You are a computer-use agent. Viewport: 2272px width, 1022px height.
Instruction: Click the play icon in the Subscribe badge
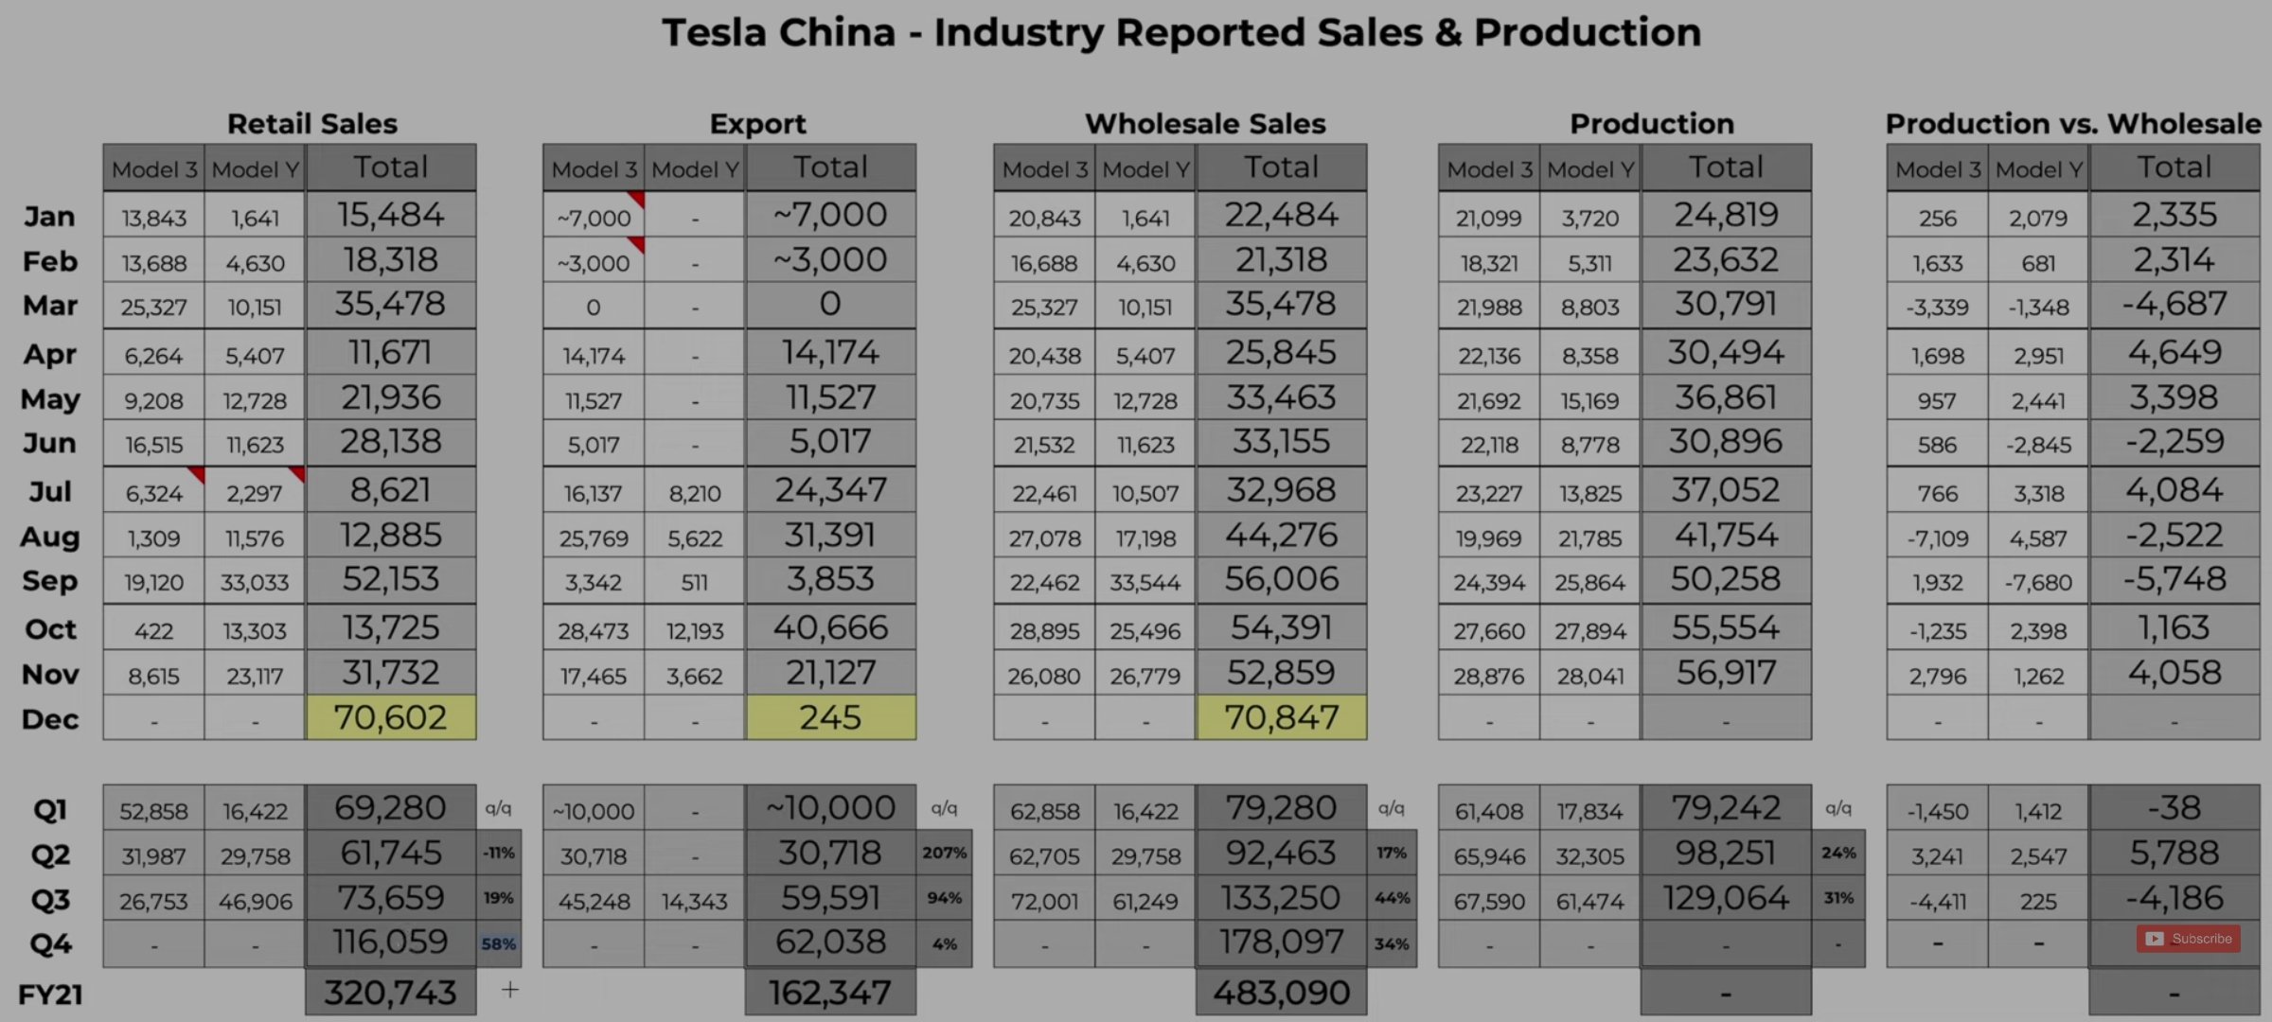point(2156,939)
